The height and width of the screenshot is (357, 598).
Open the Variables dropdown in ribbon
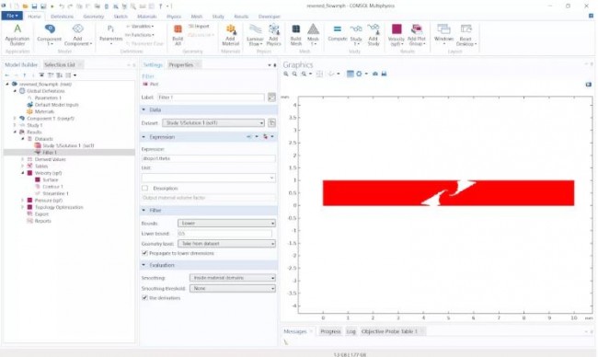click(x=140, y=27)
